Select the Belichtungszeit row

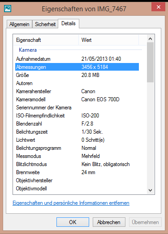pyautogui.click(x=77, y=132)
